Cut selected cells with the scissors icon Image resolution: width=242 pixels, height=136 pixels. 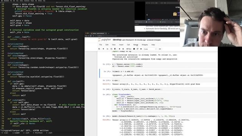tap(107, 49)
